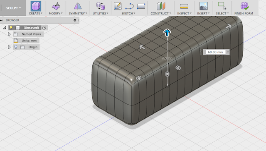Collapse the root (Unsaved) document node
The height and width of the screenshot is (151, 266).
(x=5, y=28)
